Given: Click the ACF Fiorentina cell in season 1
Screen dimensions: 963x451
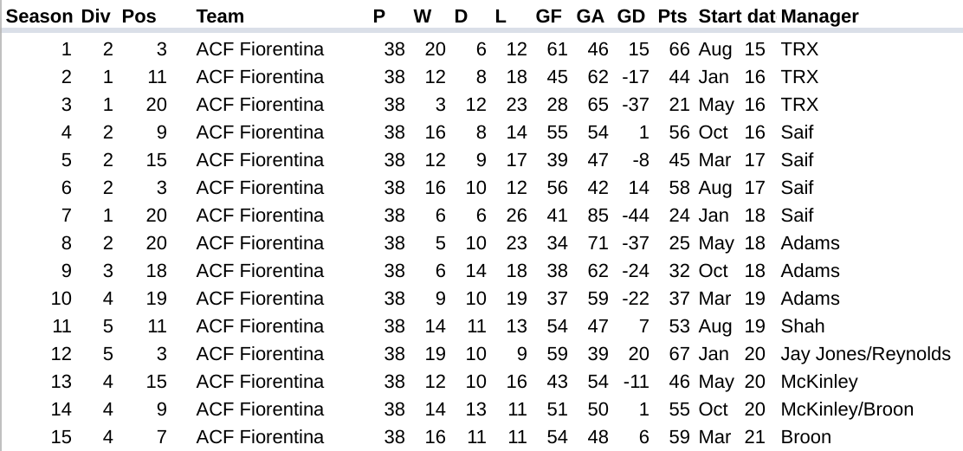Looking at the screenshot, I should tap(260, 49).
